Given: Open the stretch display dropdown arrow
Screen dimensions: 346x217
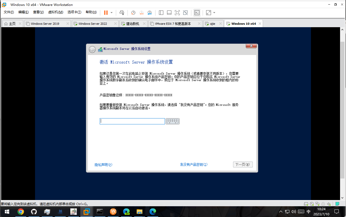Looking at the screenshot, I should 214,13.
